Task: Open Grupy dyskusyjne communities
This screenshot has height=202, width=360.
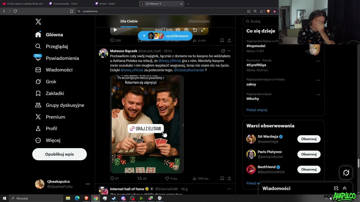Action: pyautogui.click(x=60, y=105)
